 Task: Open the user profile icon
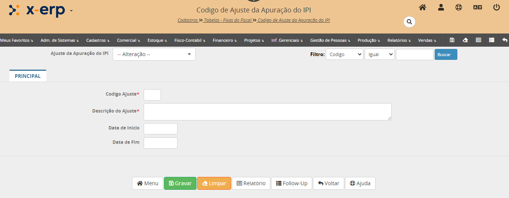[x=441, y=8]
